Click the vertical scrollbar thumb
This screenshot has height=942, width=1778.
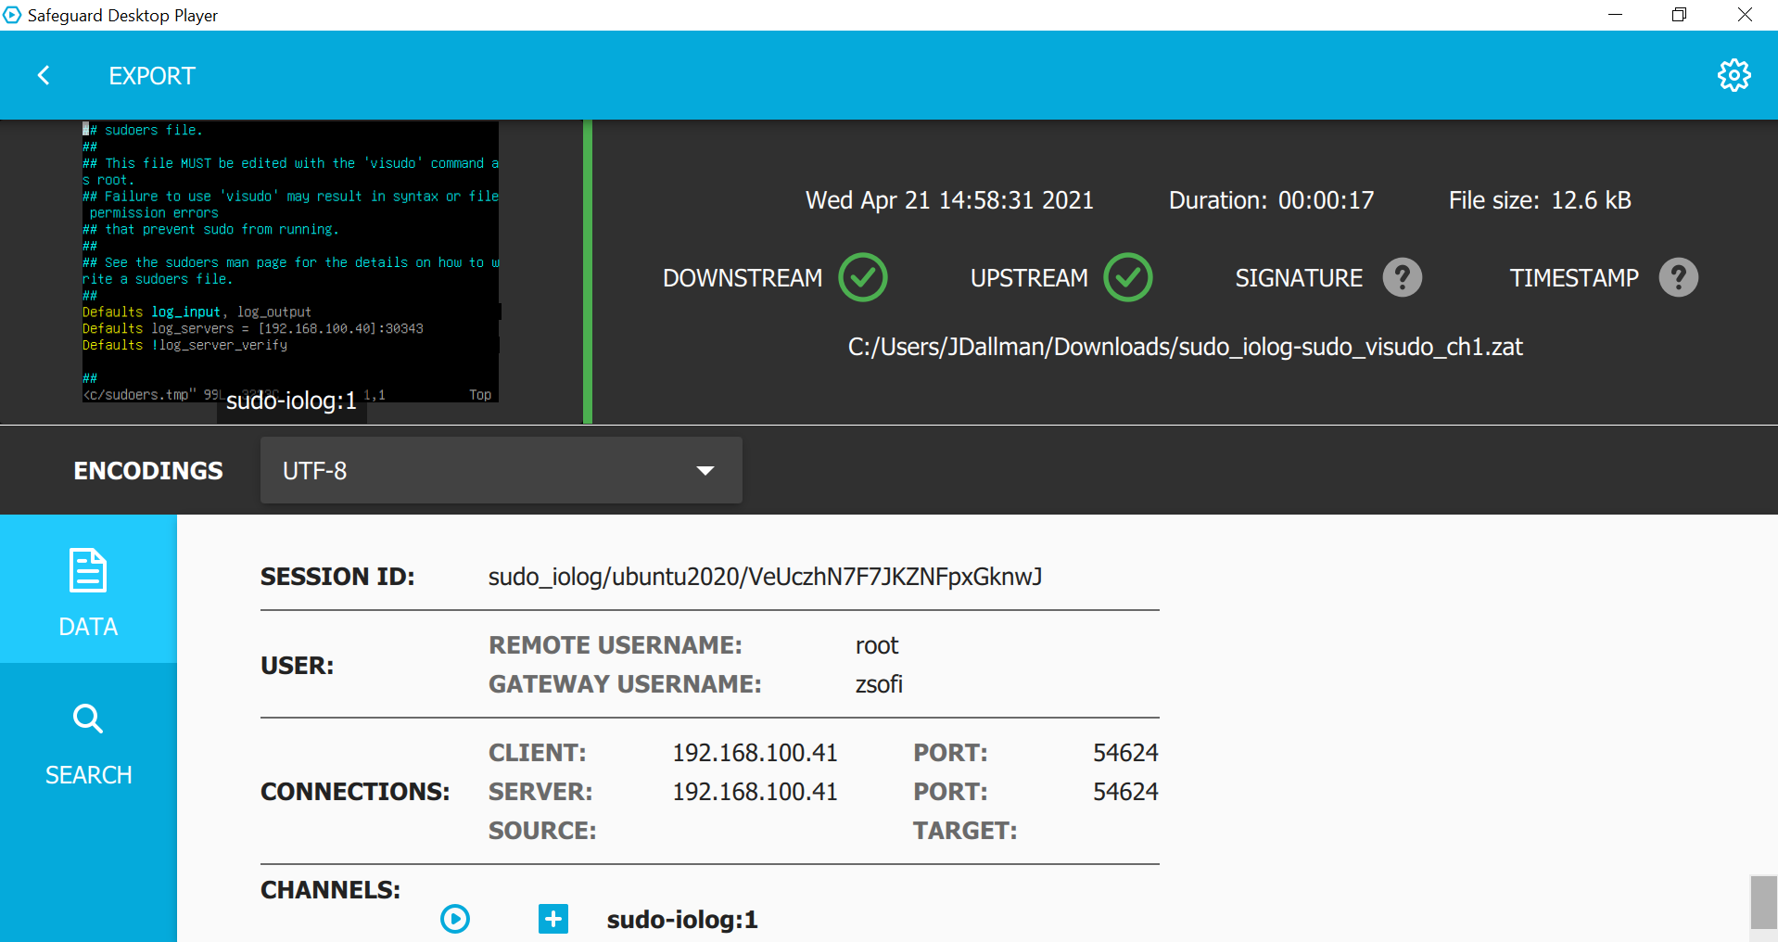pyautogui.click(x=1763, y=902)
